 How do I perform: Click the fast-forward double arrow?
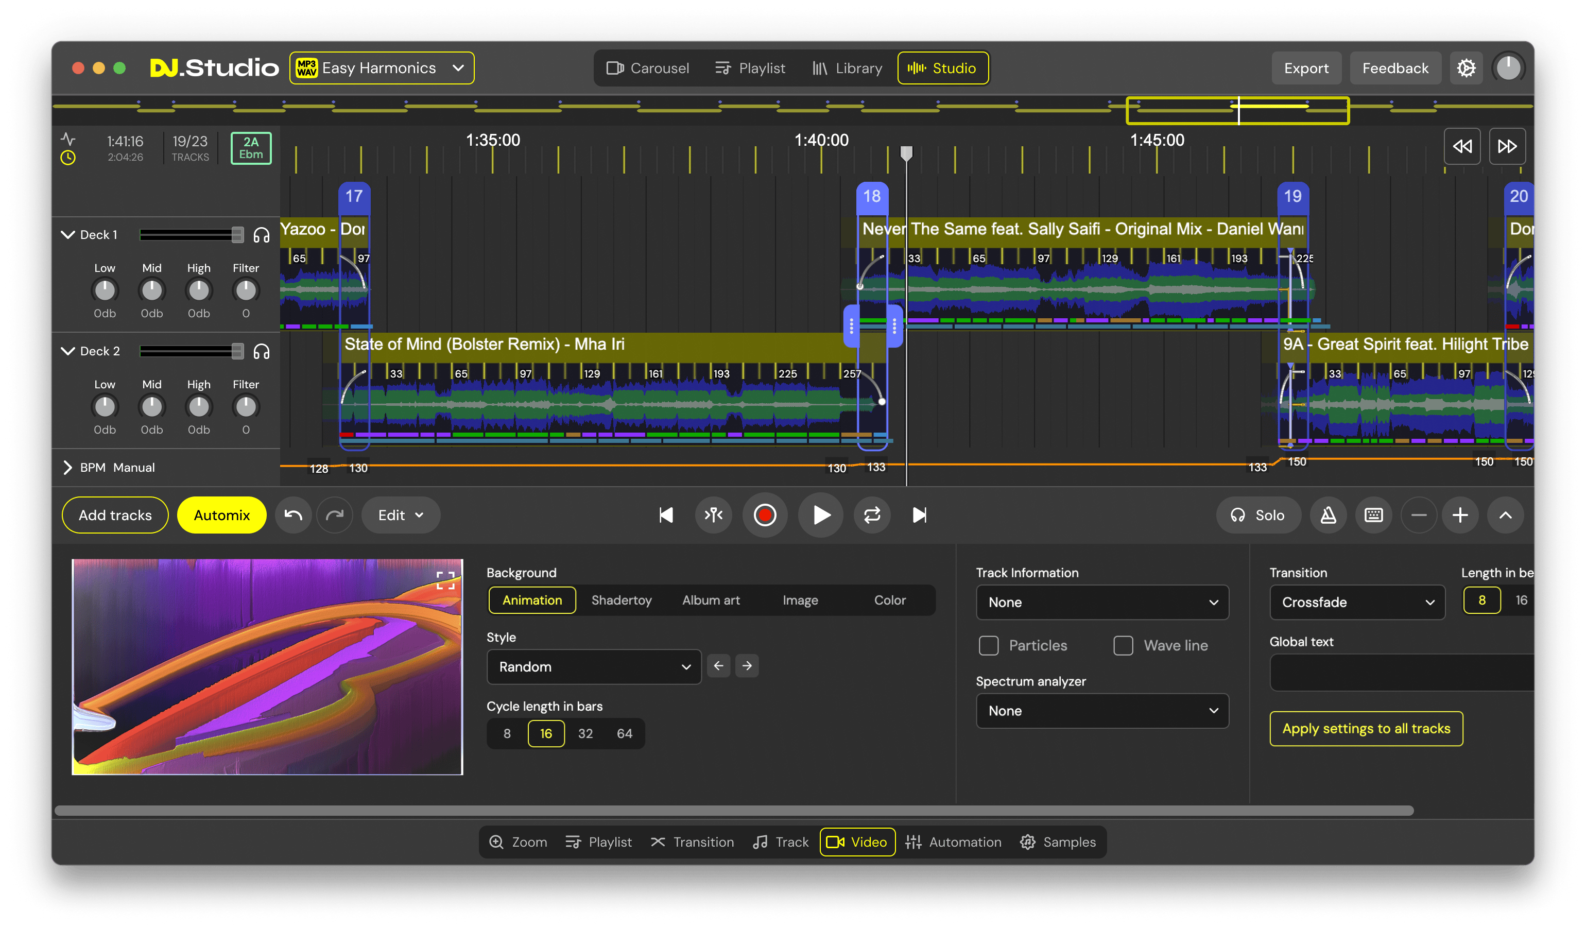(x=1507, y=147)
